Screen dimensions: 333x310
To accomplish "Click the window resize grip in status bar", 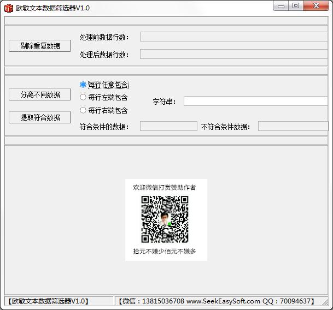I will click(325, 302).
